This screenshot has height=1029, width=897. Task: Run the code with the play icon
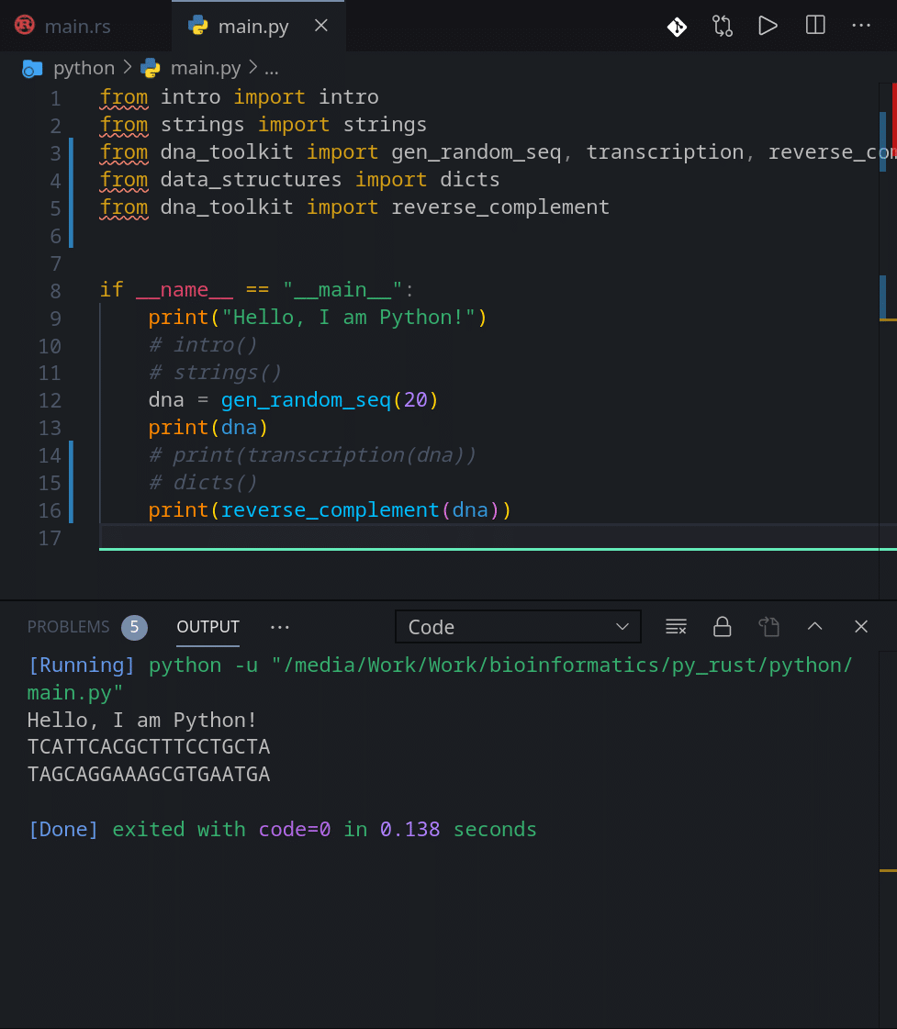coord(768,27)
